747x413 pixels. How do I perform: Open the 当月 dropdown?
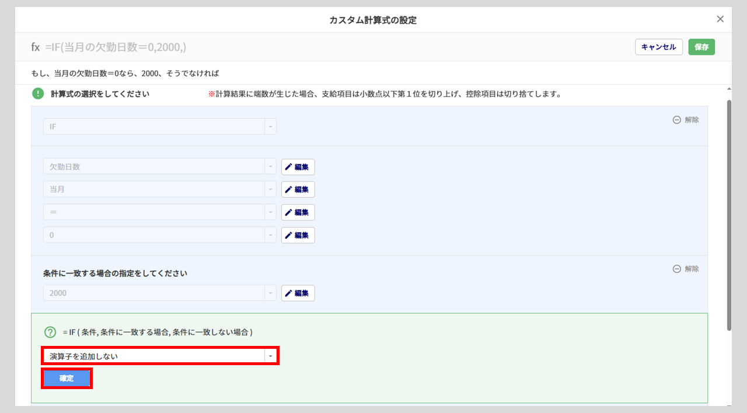160,190
